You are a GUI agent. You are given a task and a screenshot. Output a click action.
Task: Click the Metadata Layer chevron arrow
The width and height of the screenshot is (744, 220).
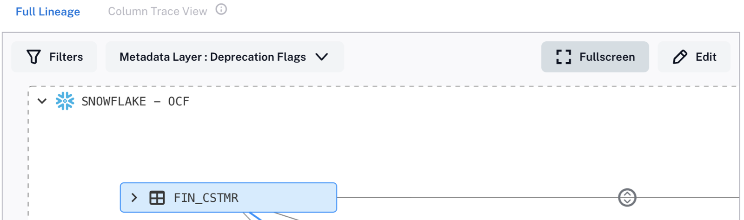pyautogui.click(x=322, y=57)
